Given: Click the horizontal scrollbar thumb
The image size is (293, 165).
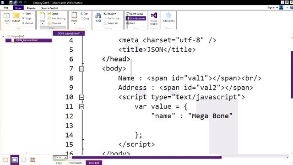Looking at the screenshot, I should click(x=146, y=157).
